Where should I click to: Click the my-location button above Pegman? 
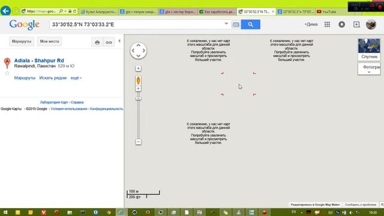(139, 68)
